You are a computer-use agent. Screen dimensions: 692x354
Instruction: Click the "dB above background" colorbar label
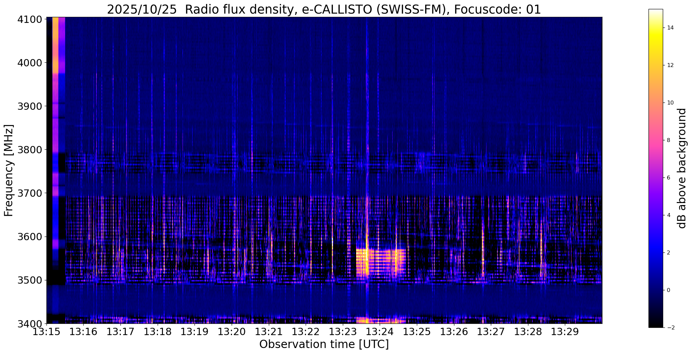pos(682,168)
